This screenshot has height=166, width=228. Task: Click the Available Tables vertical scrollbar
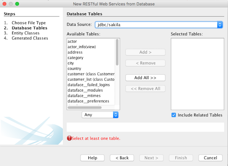tap(117, 52)
